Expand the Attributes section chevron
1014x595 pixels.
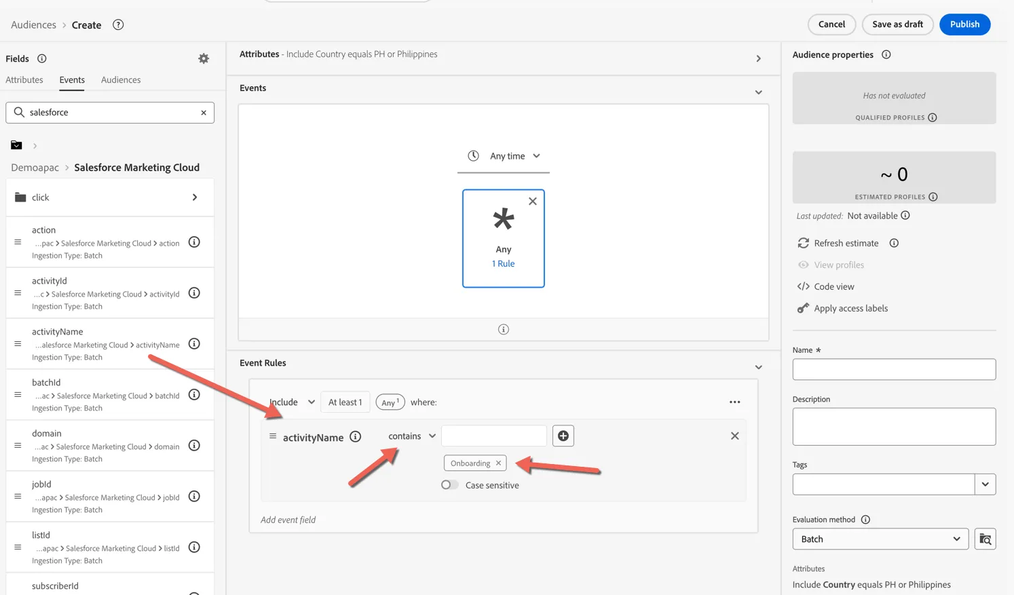tap(759, 59)
